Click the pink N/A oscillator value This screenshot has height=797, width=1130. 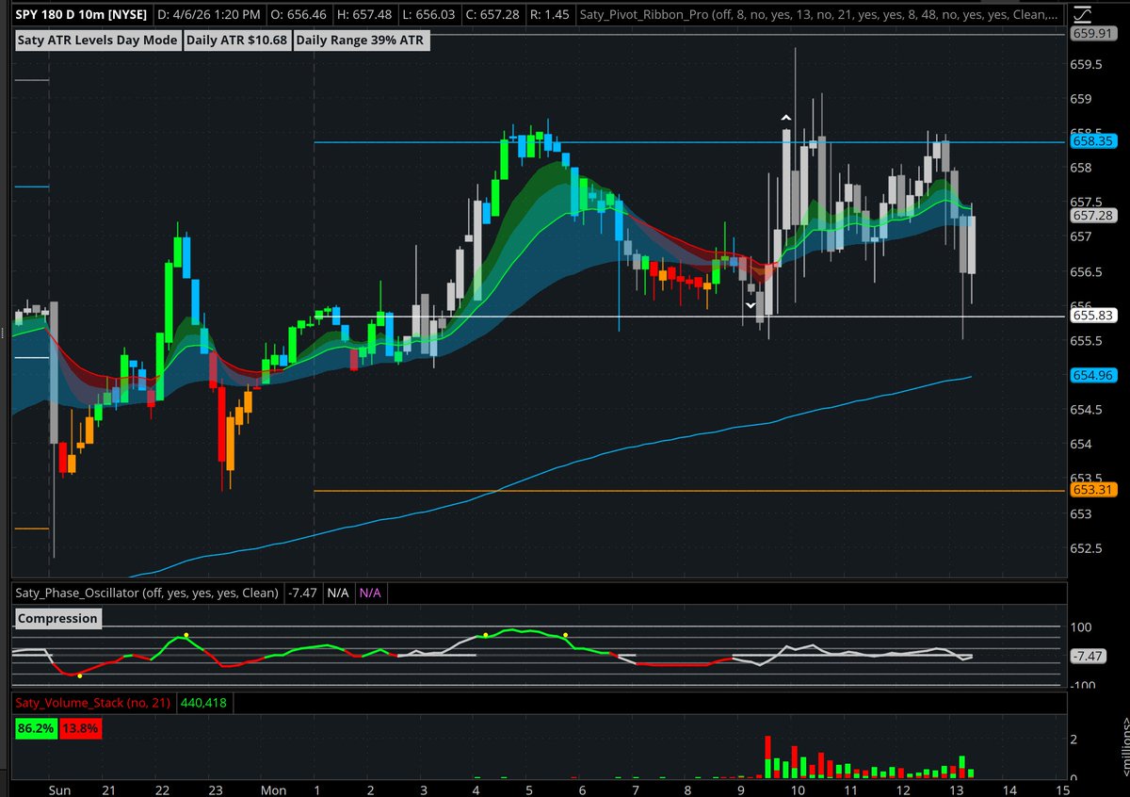tap(370, 593)
